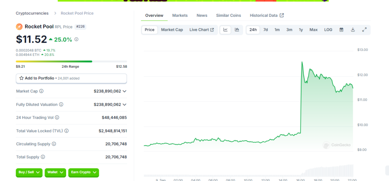This screenshot has height=181, width=389.
Task: Click the Cryptocurrencies breadcrumb link
Action: tap(32, 13)
